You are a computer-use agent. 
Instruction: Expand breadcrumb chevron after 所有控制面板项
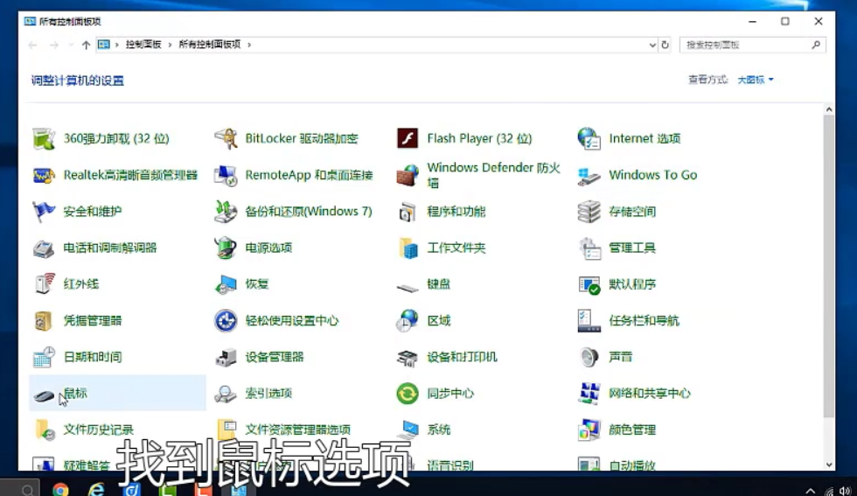pyautogui.click(x=249, y=45)
